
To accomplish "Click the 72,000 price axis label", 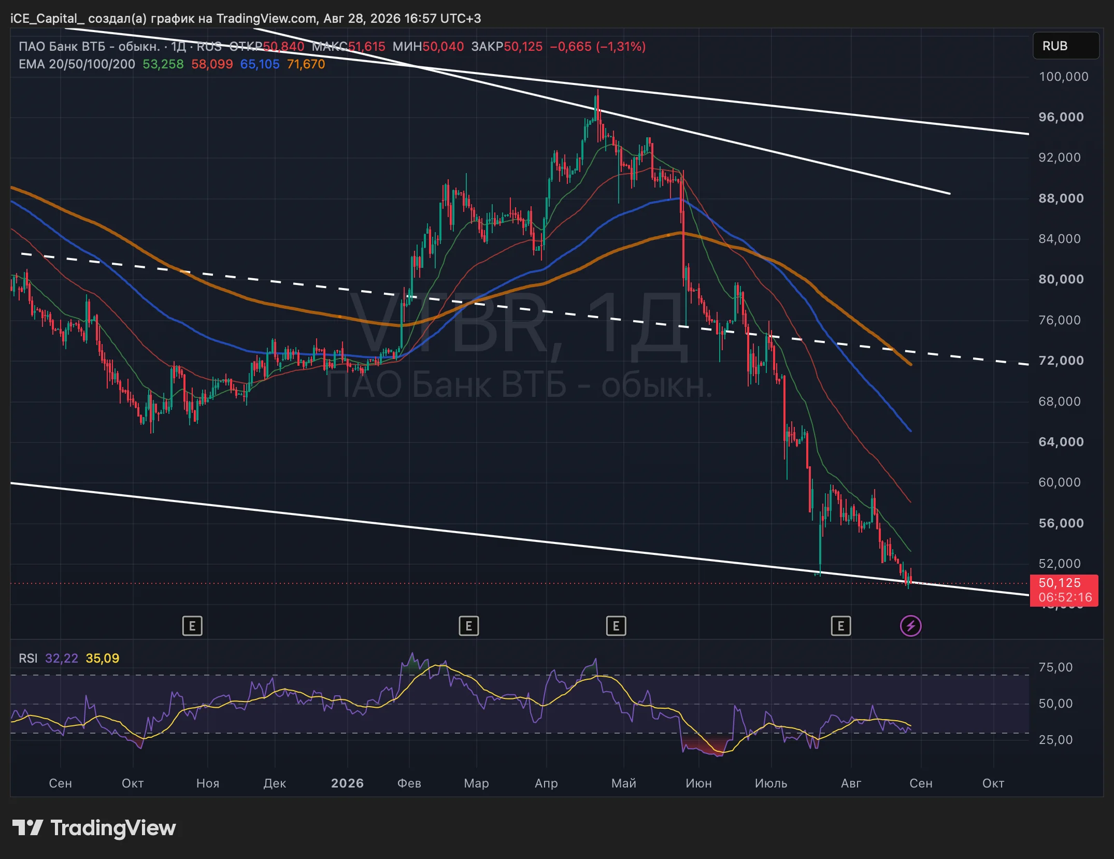I will tap(1061, 361).
